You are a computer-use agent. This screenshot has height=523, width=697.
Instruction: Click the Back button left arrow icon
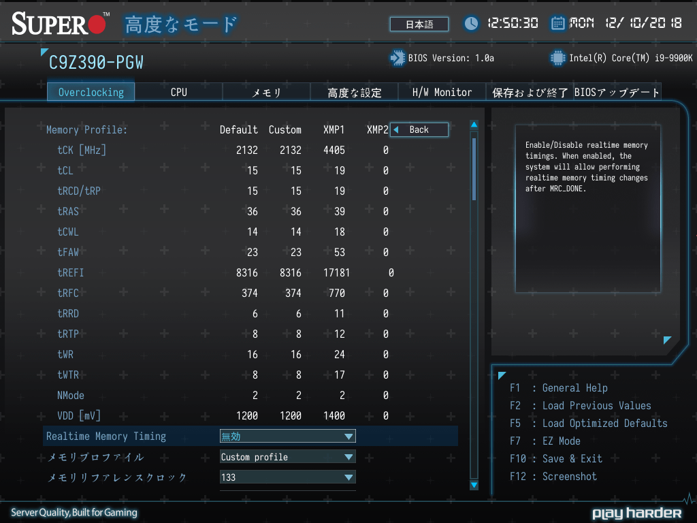(x=396, y=130)
